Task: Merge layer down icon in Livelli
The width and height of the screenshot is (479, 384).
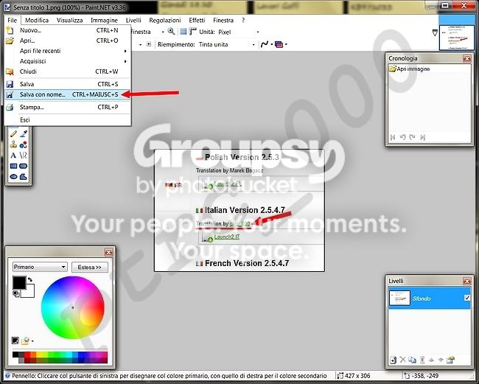Action: tap(422, 360)
